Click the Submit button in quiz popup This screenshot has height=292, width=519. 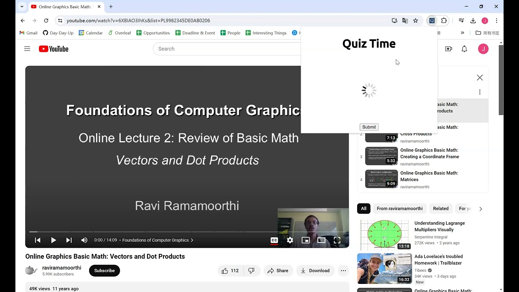[369, 127]
